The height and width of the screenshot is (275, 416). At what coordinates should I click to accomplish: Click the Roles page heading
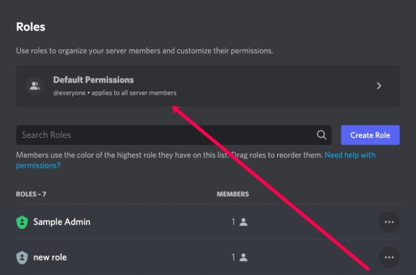click(31, 27)
